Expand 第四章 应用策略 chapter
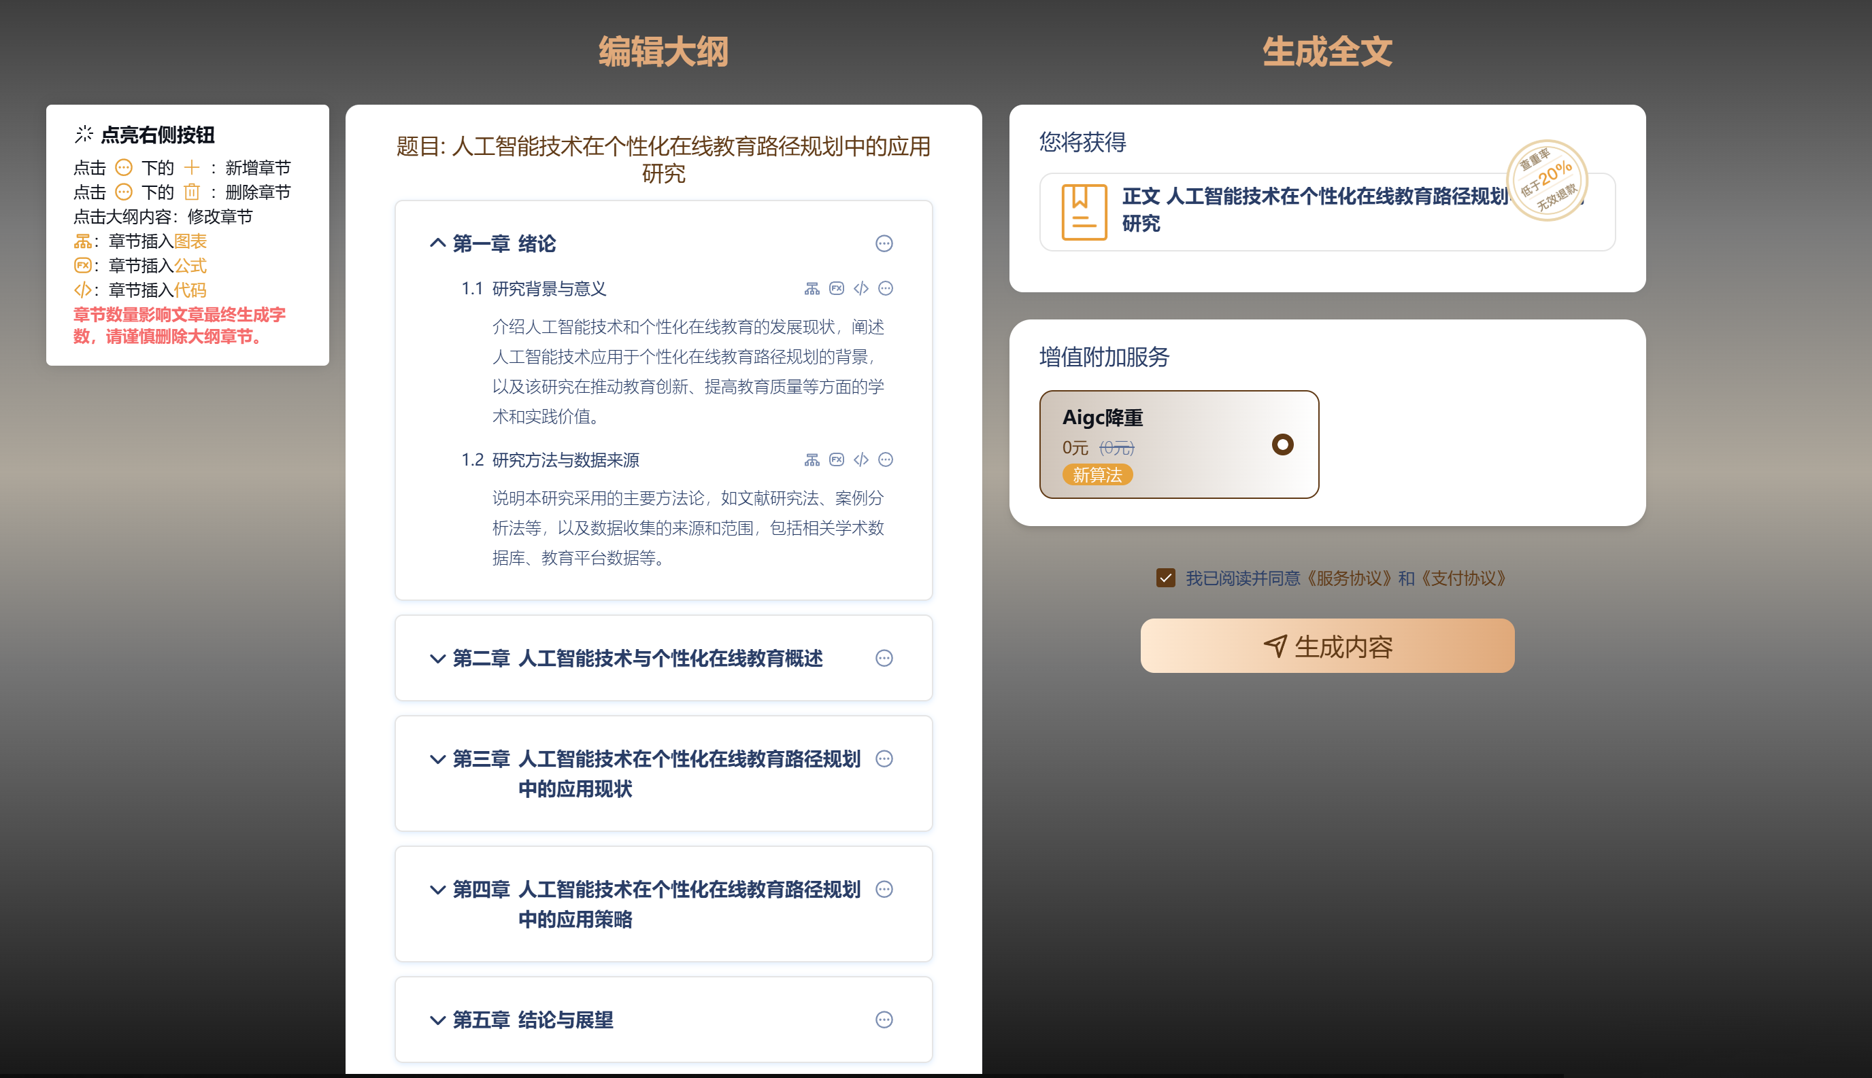 pos(437,889)
